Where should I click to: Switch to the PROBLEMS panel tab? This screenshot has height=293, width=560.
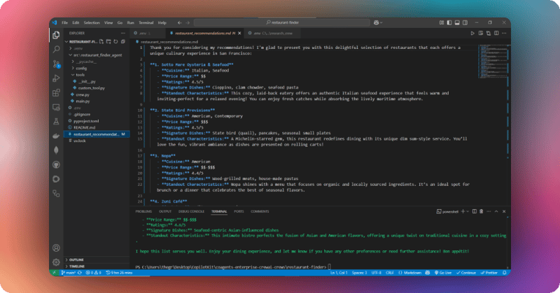pyautogui.click(x=143, y=211)
